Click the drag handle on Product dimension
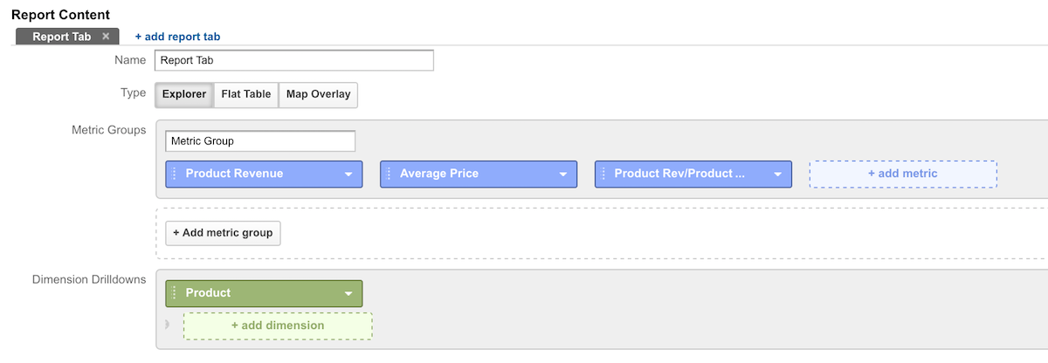The height and width of the screenshot is (363, 1048). 174,293
